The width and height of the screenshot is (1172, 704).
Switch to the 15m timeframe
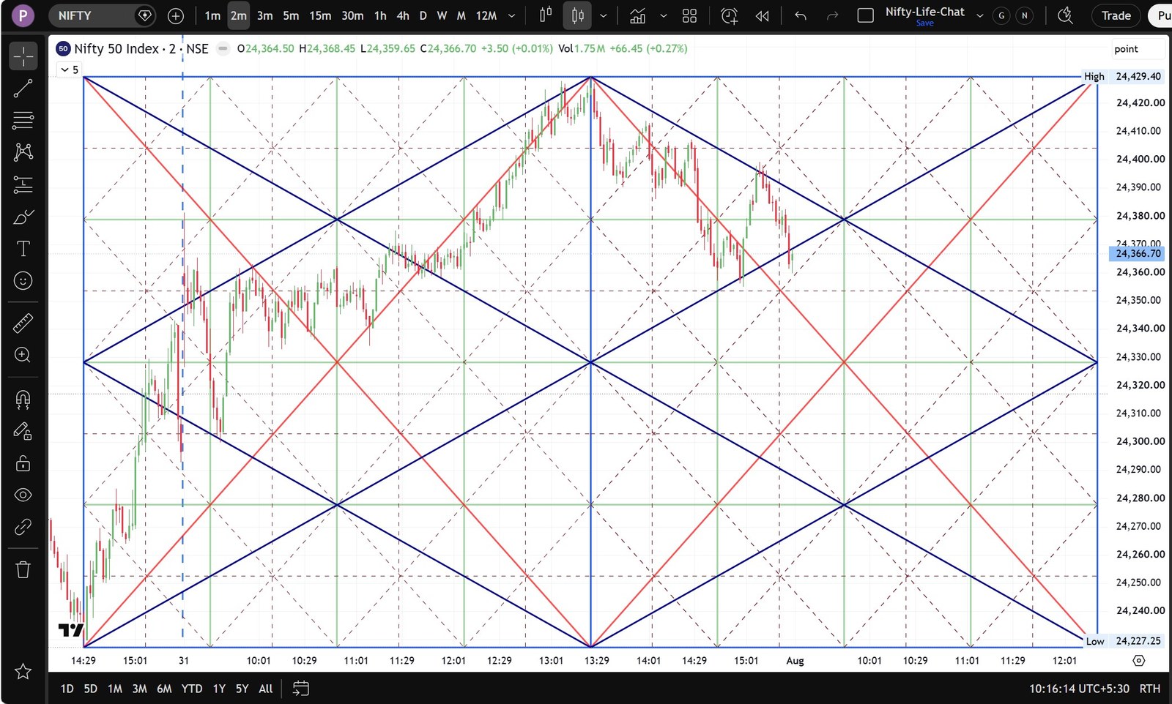(x=320, y=15)
